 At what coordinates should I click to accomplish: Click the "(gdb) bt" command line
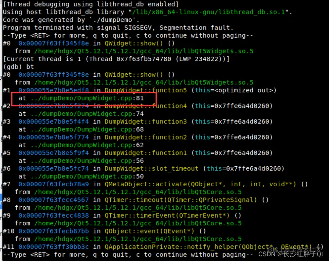pos(18,67)
